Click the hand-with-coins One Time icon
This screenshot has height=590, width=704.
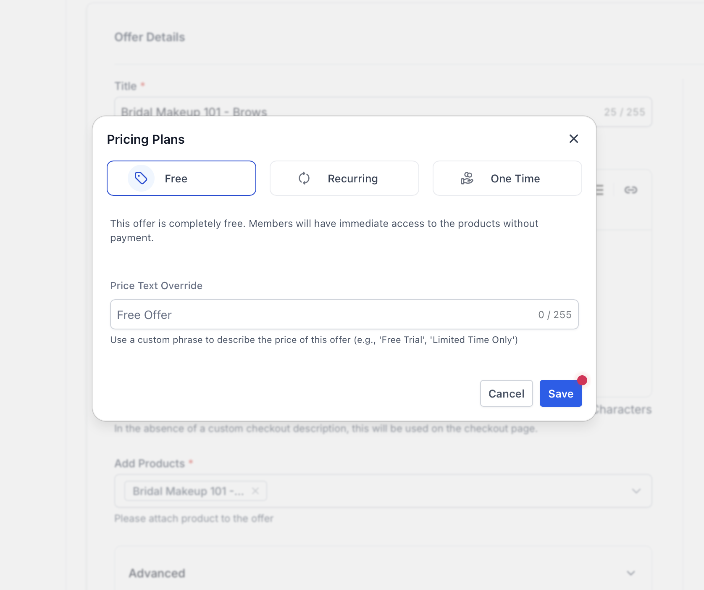(467, 178)
